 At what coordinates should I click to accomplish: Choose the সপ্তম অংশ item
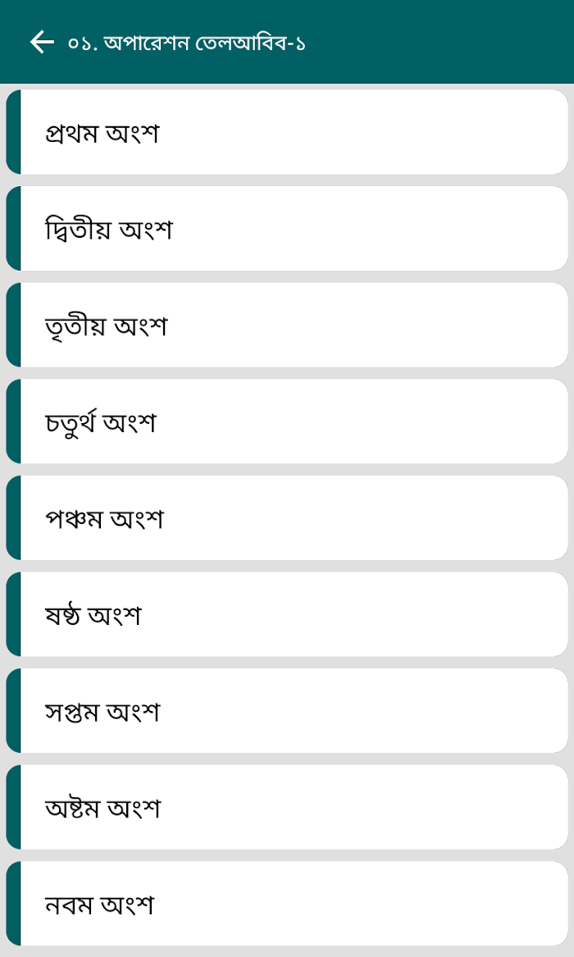tap(287, 710)
